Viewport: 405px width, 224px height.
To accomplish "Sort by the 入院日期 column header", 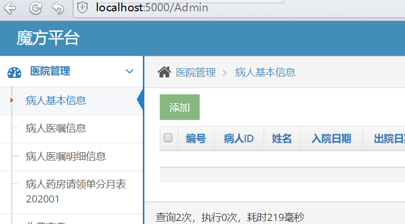I will [331, 138].
